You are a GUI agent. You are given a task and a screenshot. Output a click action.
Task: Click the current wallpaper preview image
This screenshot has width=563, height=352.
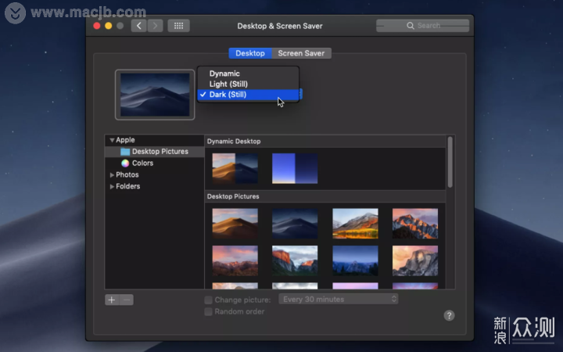click(x=155, y=95)
